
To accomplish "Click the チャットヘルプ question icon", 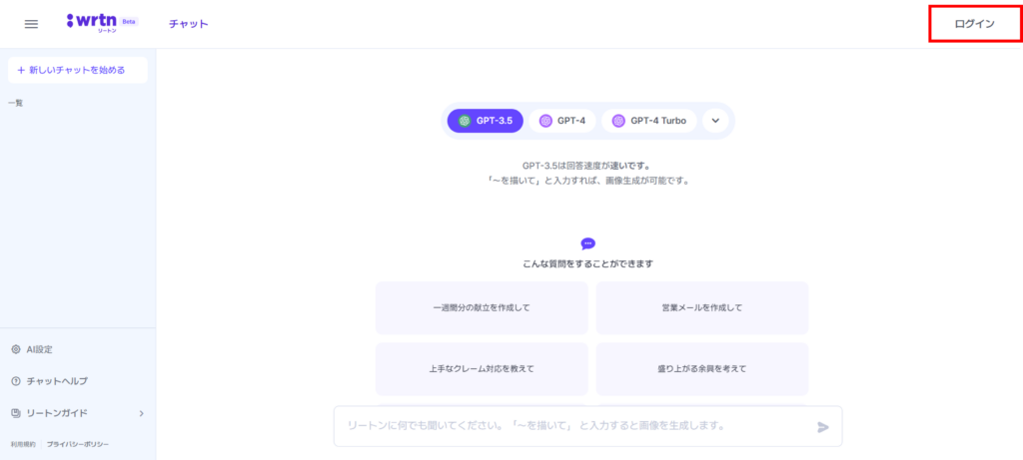I will [x=16, y=381].
